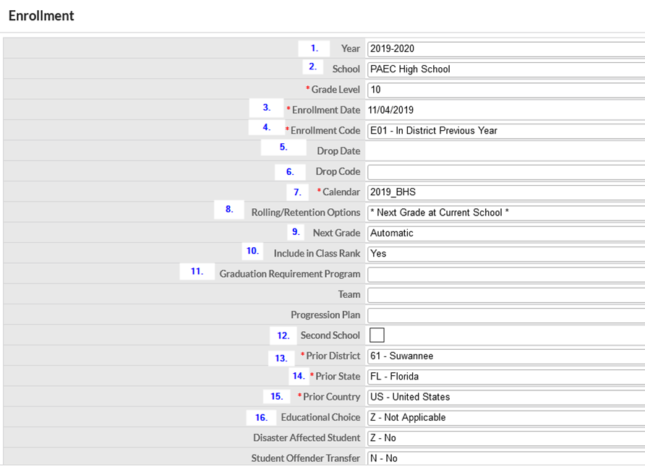Click the Enrollment Date value 11/04/2019
The height and width of the screenshot is (467, 645).
click(391, 111)
